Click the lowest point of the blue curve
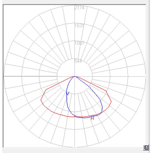 84,118
